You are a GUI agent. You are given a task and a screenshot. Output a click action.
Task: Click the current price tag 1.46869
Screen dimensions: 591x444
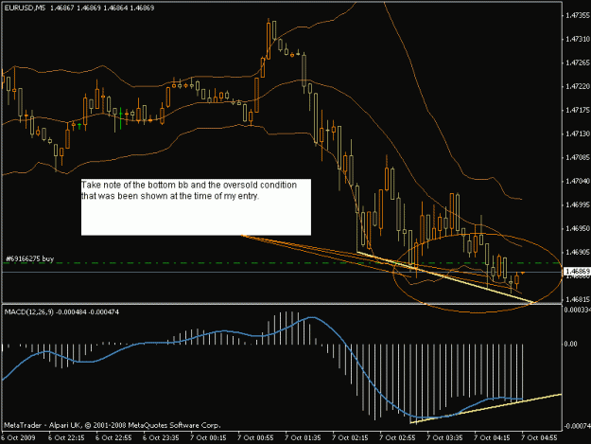(x=577, y=272)
